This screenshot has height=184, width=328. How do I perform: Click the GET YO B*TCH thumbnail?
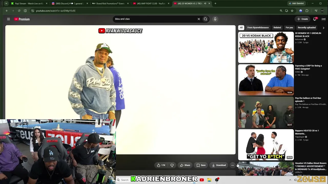click(266, 145)
